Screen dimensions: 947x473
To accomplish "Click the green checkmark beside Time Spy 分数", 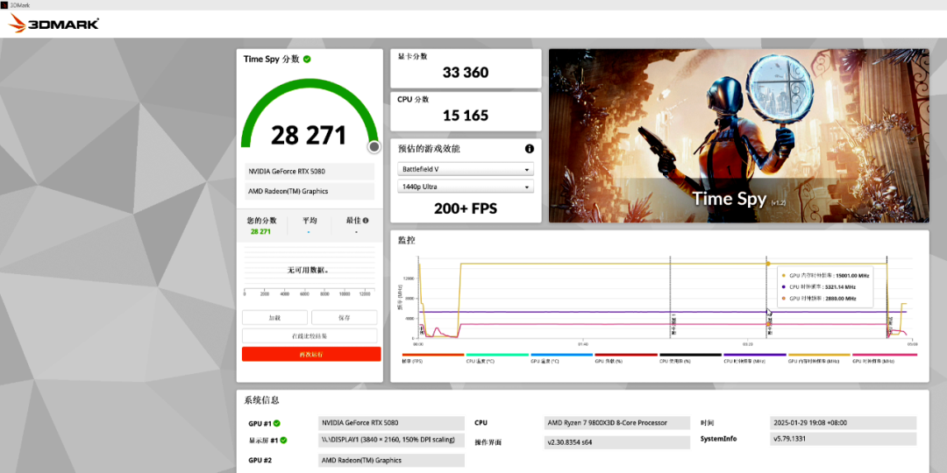I will pos(307,60).
